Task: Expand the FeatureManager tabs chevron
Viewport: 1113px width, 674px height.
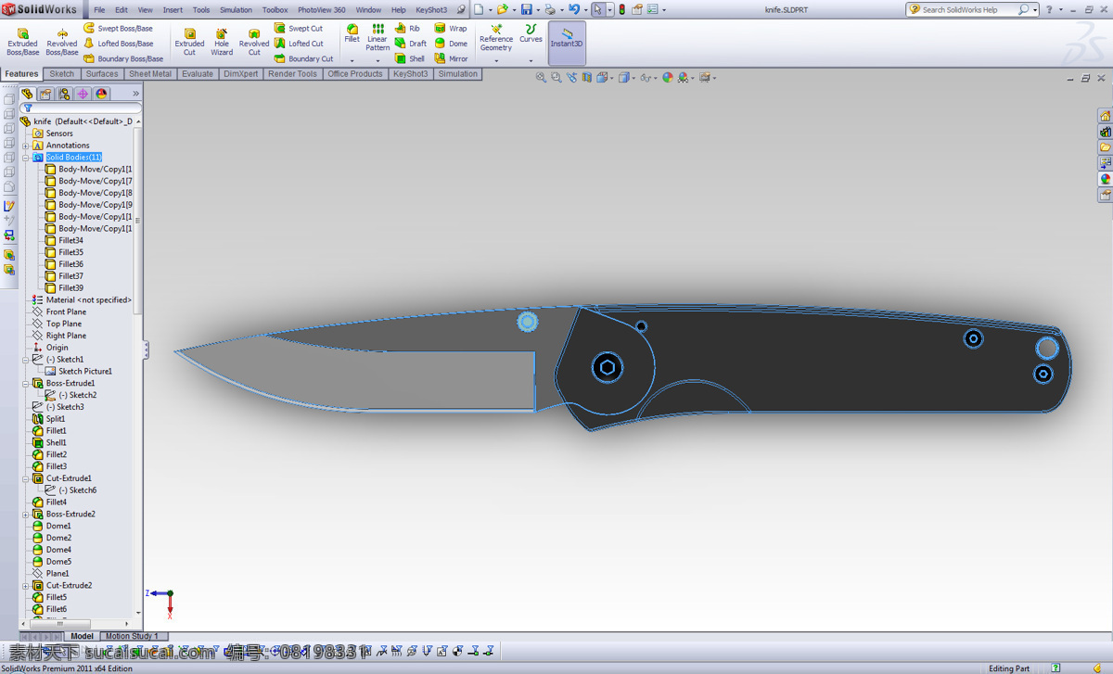Action: coord(135,94)
